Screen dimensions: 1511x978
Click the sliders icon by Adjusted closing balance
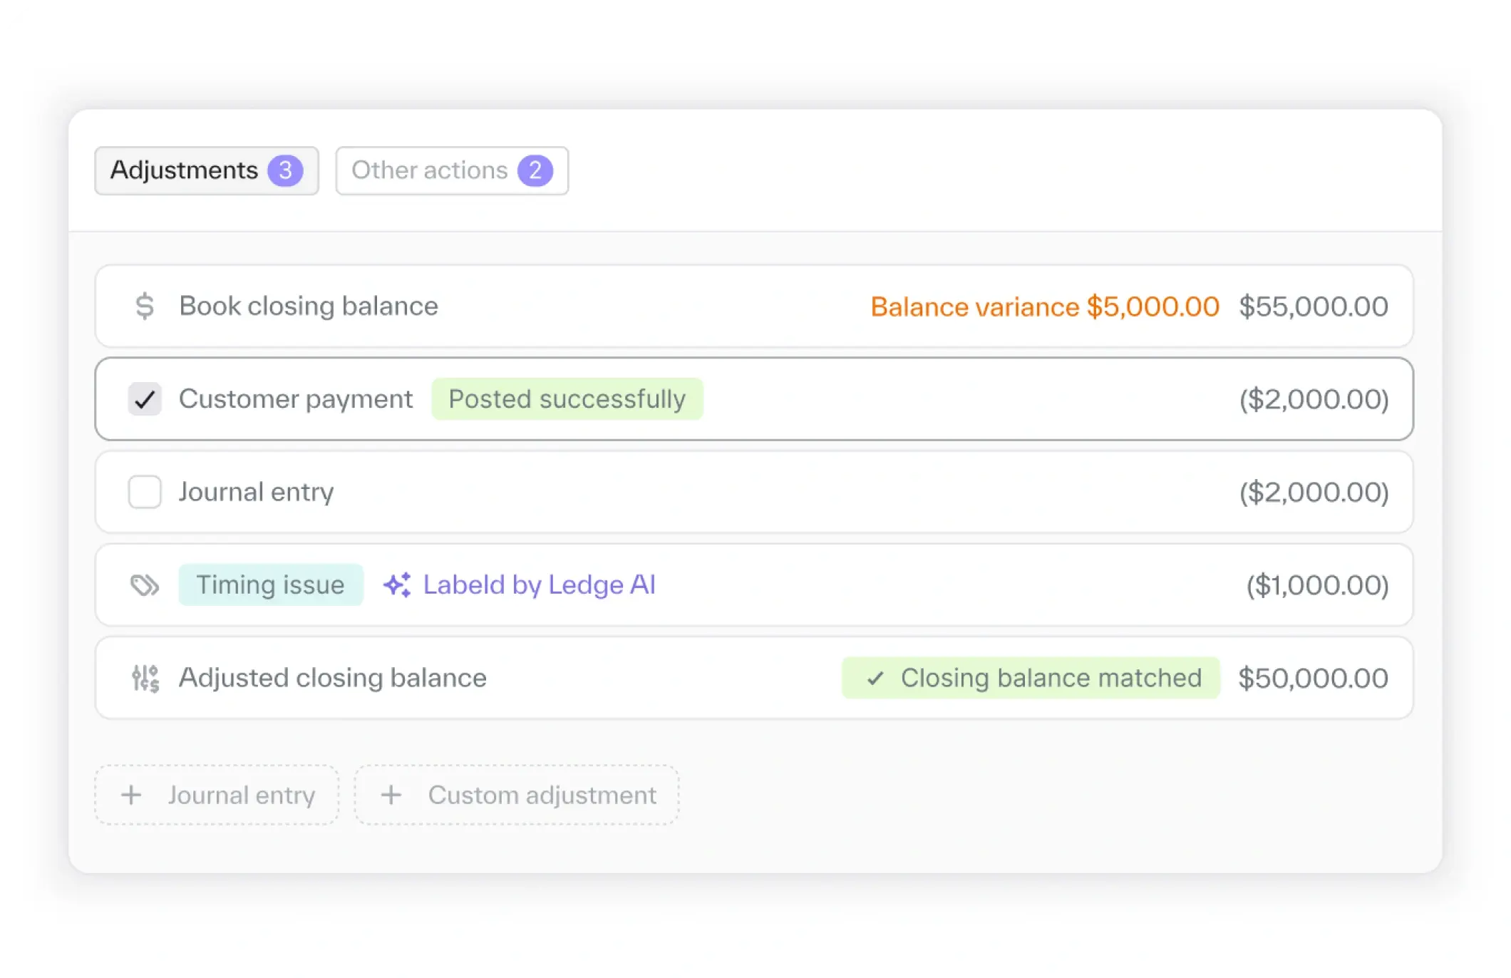(145, 678)
